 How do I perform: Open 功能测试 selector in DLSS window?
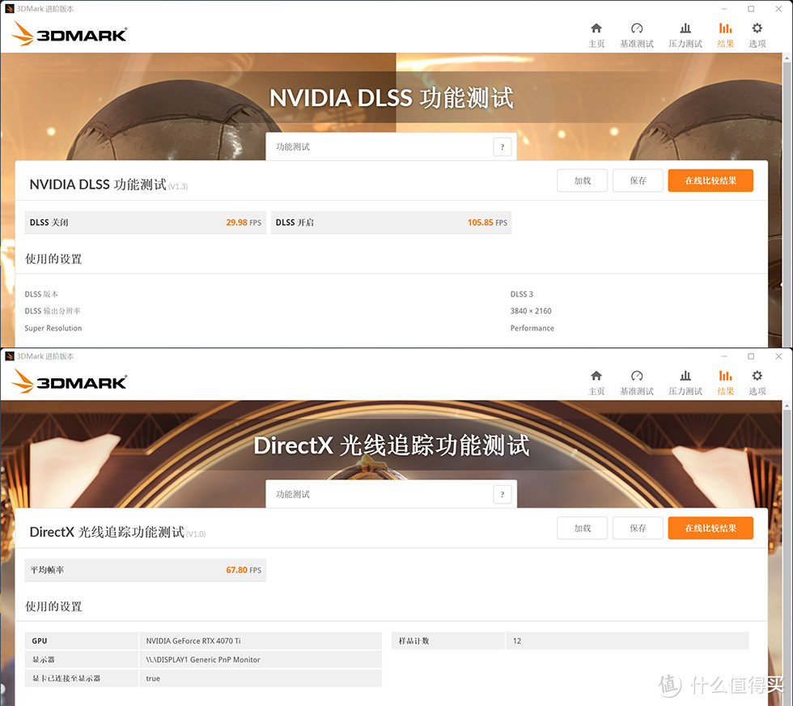tap(391, 147)
